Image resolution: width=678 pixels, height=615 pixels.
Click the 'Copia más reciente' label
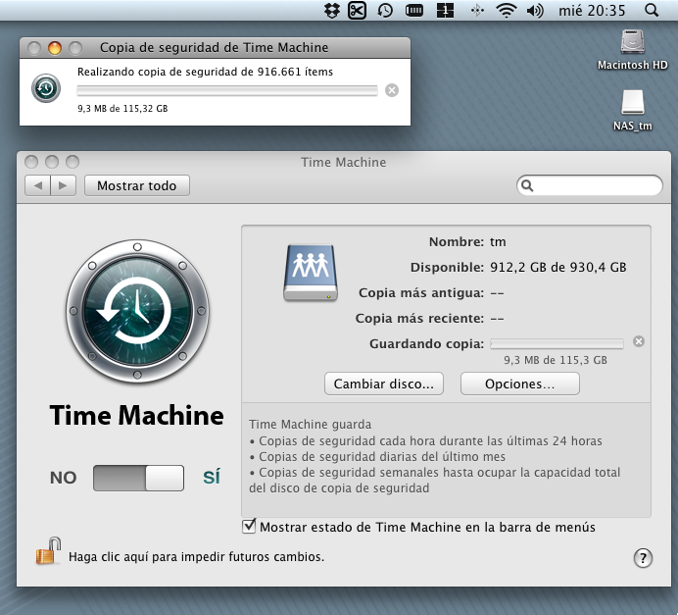pos(419,319)
